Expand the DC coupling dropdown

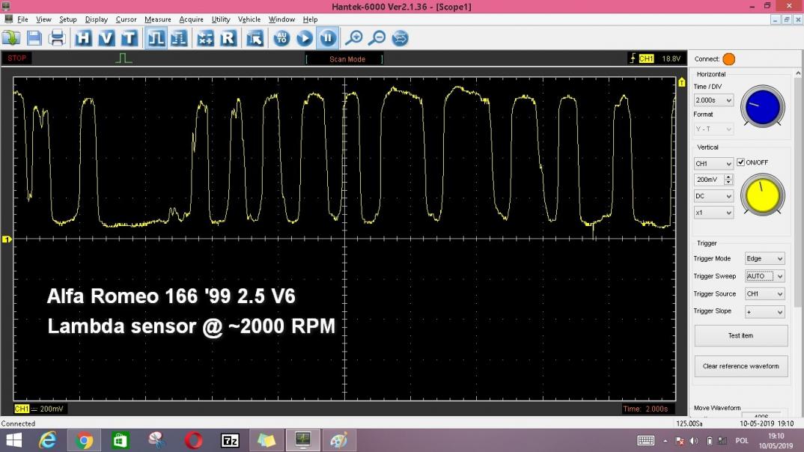pos(713,196)
